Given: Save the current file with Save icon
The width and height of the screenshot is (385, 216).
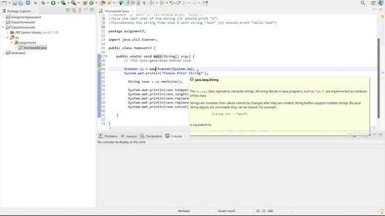Looking at the screenshot, I should point(14,3).
